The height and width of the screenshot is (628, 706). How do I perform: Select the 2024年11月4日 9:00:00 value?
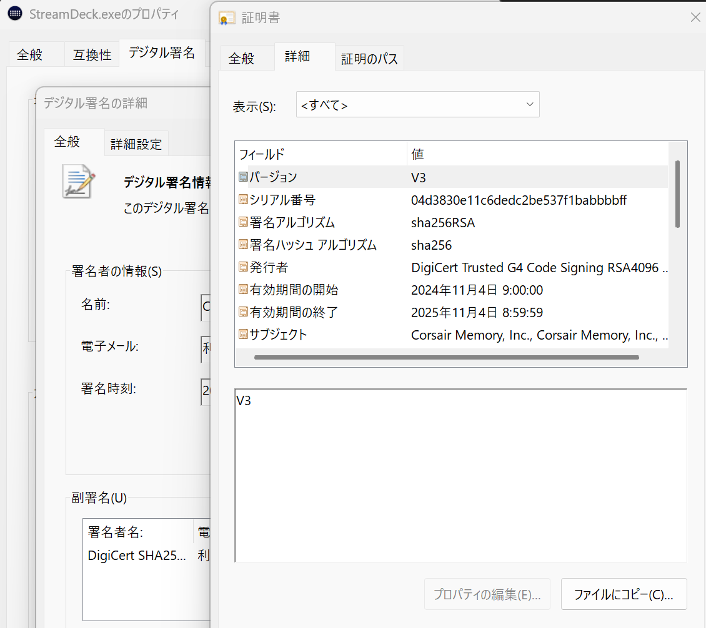coord(477,290)
